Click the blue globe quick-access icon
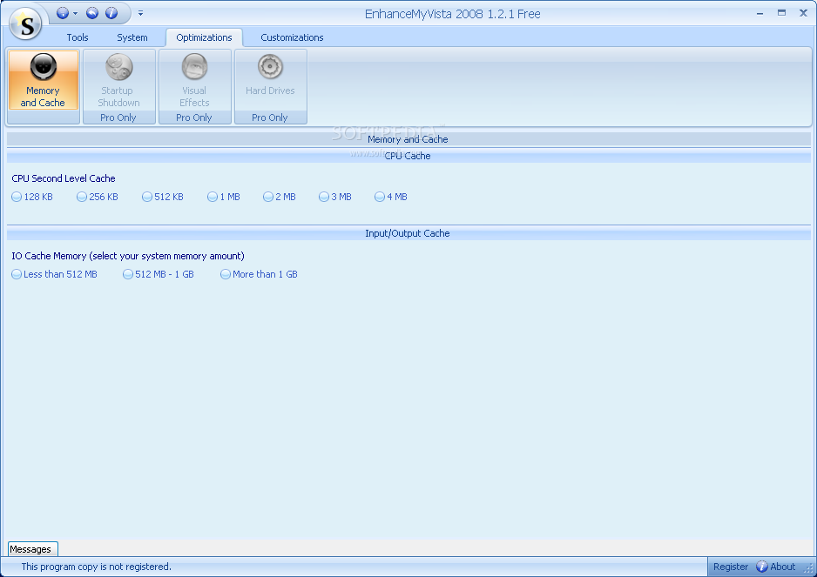 tap(63, 13)
